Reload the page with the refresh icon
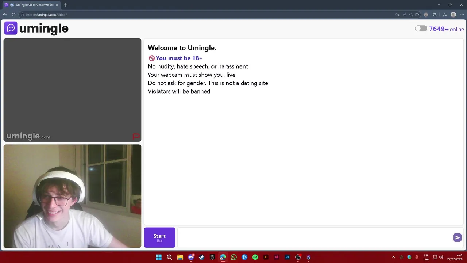467x263 pixels. coord(13,15)
